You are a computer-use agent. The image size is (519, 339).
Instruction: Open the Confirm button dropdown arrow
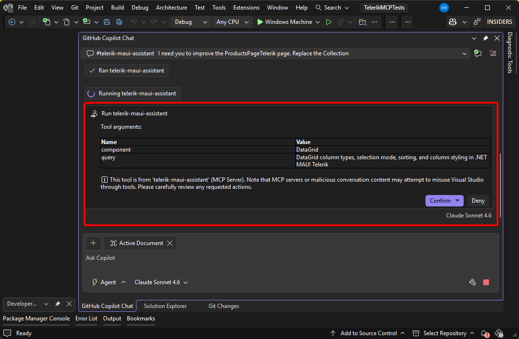click(x=457, y=201)
